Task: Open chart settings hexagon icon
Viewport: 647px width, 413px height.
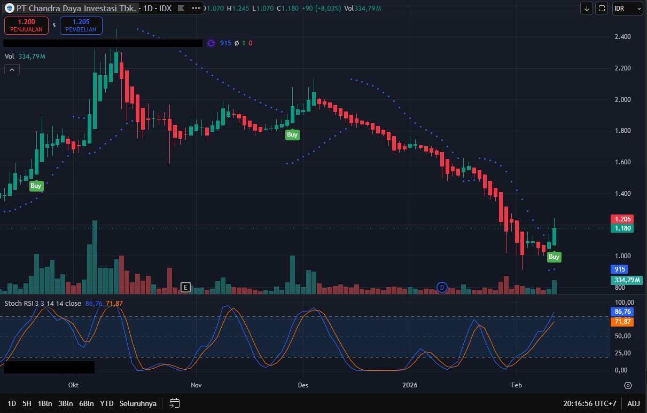Action: [x=628, y=385]
